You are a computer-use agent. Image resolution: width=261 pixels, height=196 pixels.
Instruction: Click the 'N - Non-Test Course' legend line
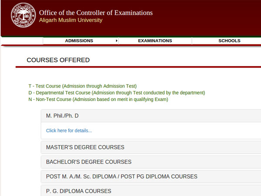(98, 99)
